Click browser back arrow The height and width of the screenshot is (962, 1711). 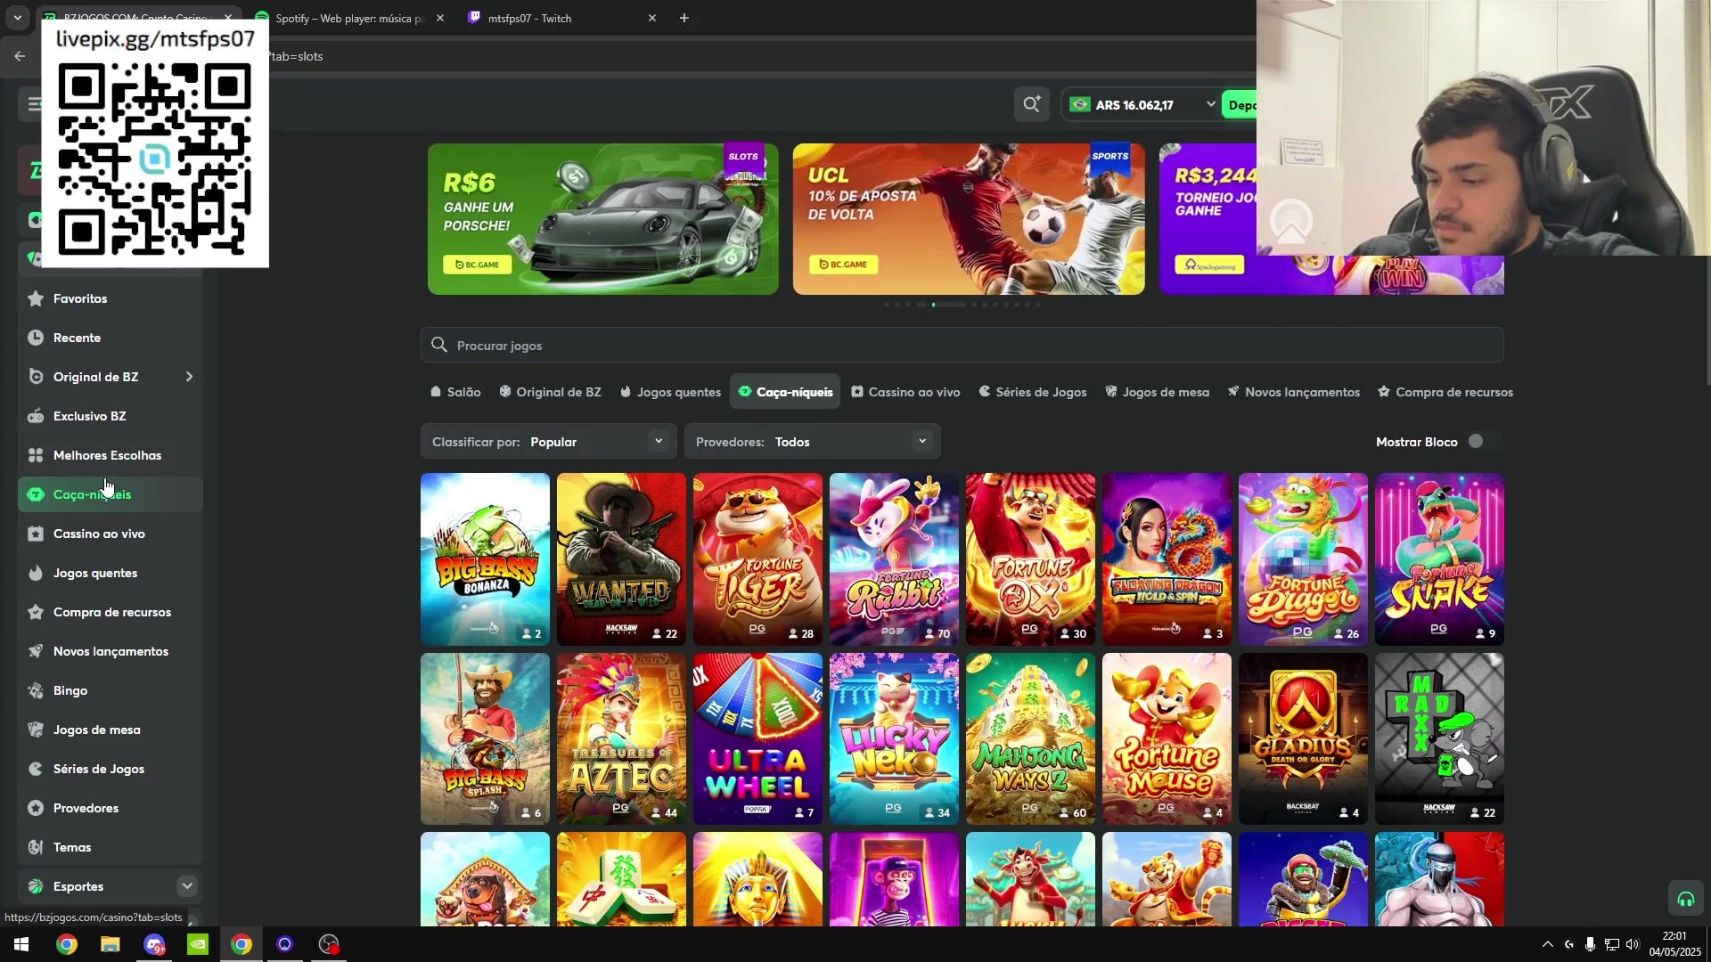20,56
